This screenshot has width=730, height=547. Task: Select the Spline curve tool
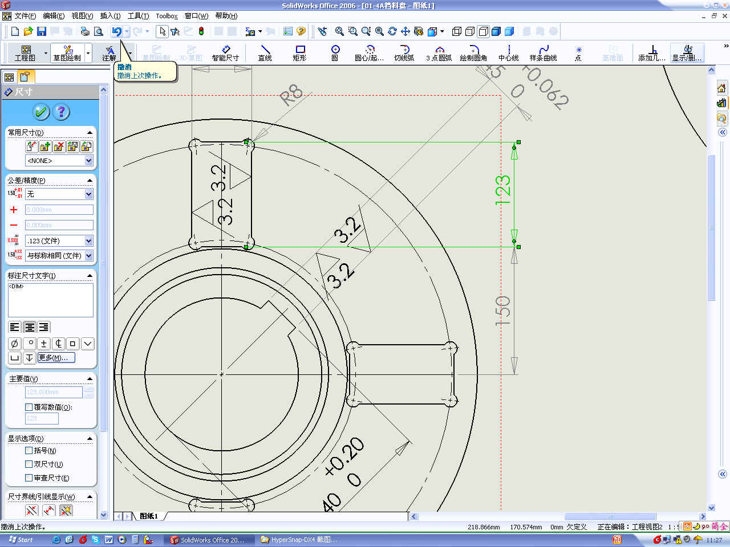(x=543, y=52)
